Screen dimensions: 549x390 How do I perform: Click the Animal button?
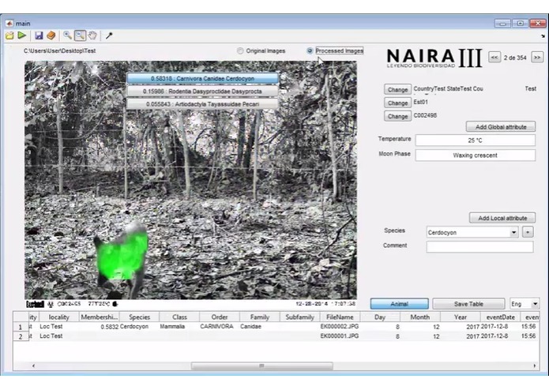[x=399, y=304]
